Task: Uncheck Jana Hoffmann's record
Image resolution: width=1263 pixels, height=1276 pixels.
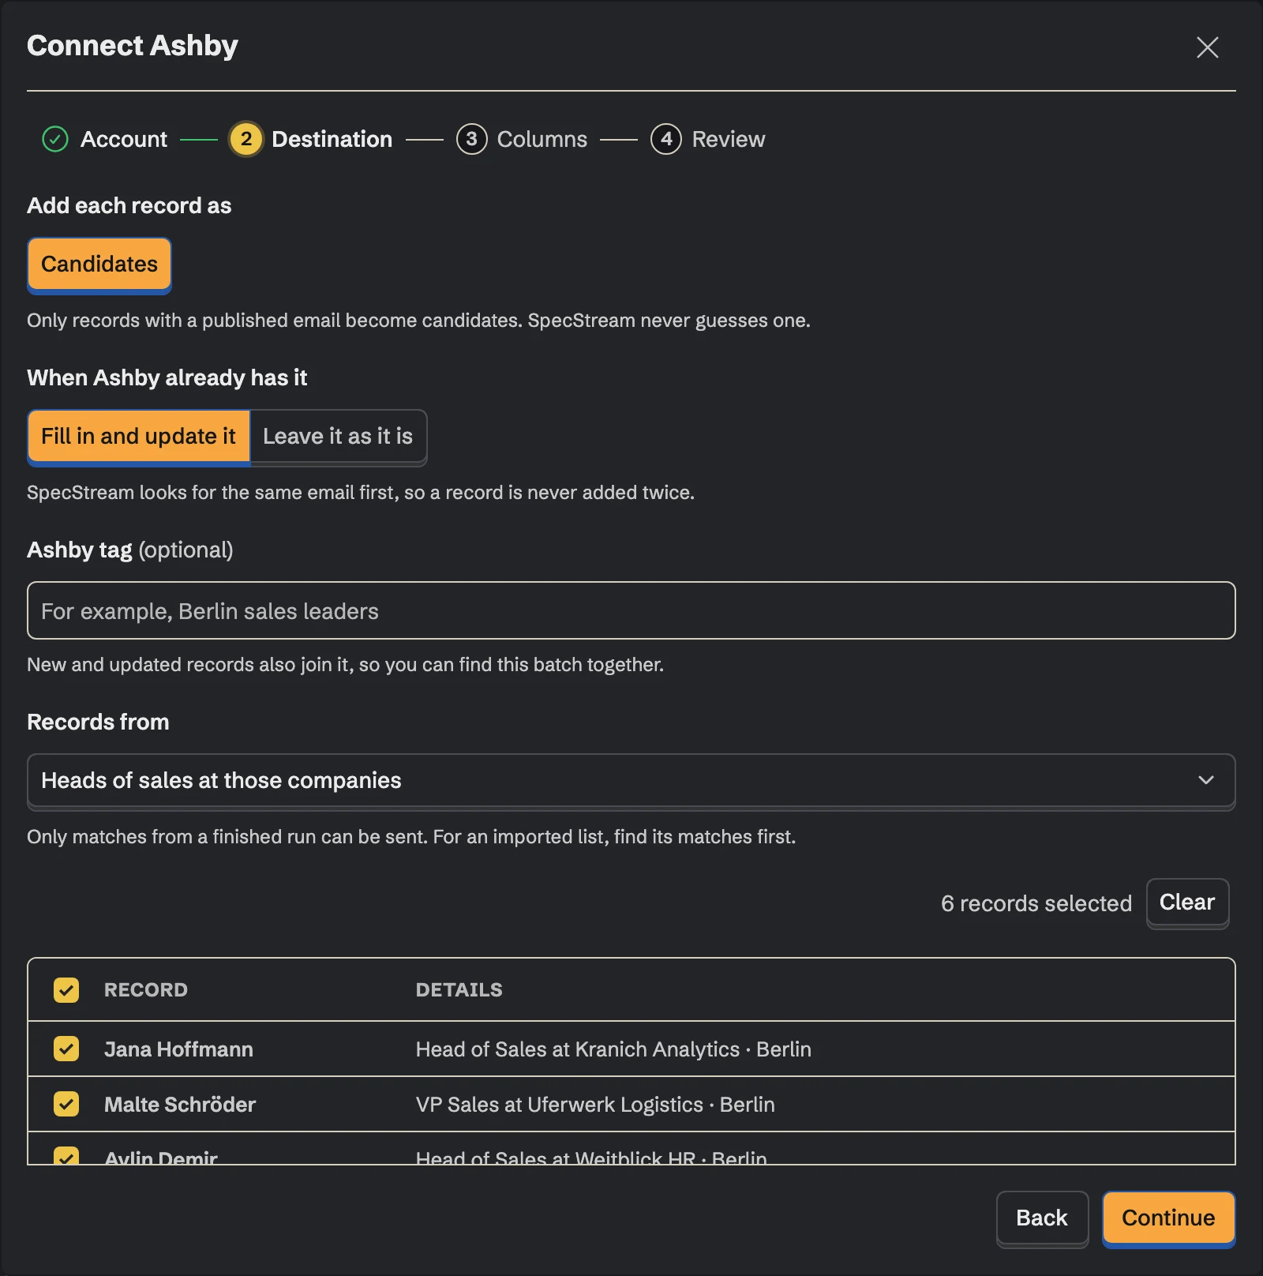Action: tap(66, 1049)
